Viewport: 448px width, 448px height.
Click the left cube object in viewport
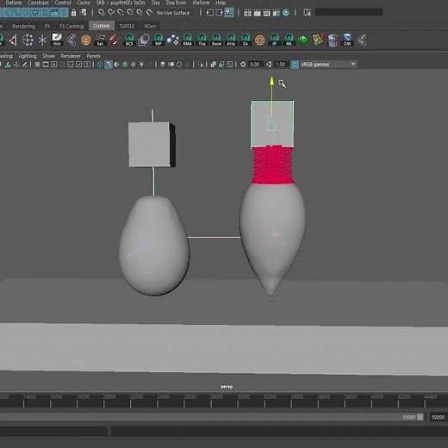tap(152, 145)
